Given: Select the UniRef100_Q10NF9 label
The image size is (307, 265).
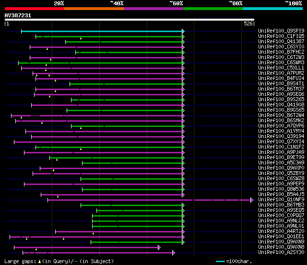Looking at the screenshot, I should coord(281,200).
